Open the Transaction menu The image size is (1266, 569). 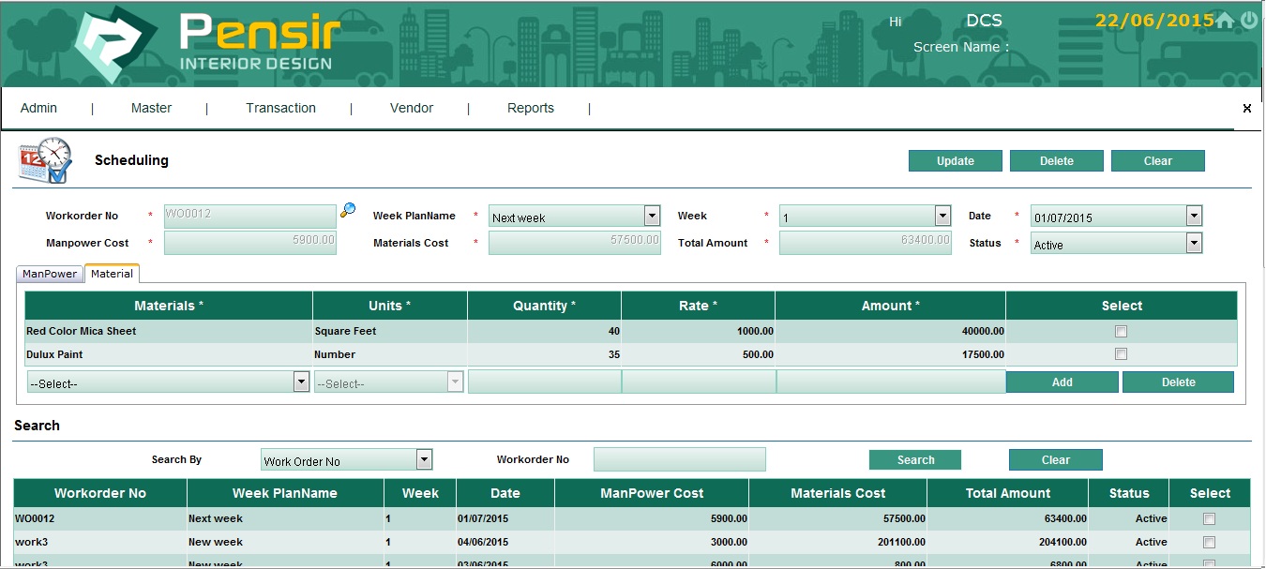pyautogui.click(x=280, y=108)
